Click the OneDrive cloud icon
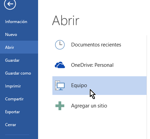This screenshot has height=139, width=150. click(60, 65)
